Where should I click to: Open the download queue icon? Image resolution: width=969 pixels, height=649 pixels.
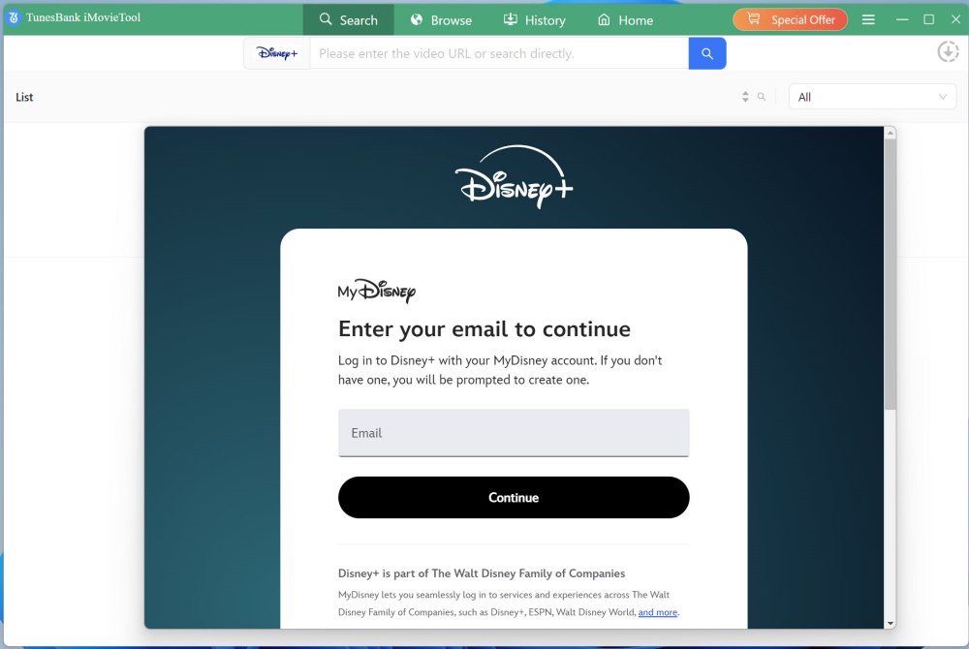(x=948, y=51)
